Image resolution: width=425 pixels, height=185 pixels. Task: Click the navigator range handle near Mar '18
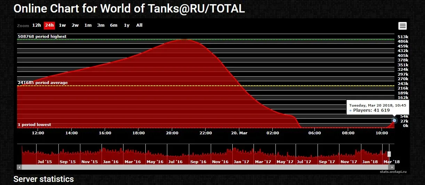point(389,154)
